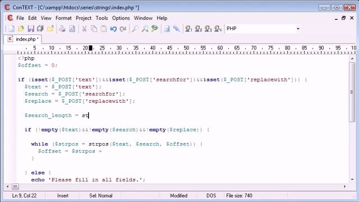The height and width of the screenshot is (202, 359).
Task: Click the vertical scrollbar thumb
Action: (x=352, y=92)
